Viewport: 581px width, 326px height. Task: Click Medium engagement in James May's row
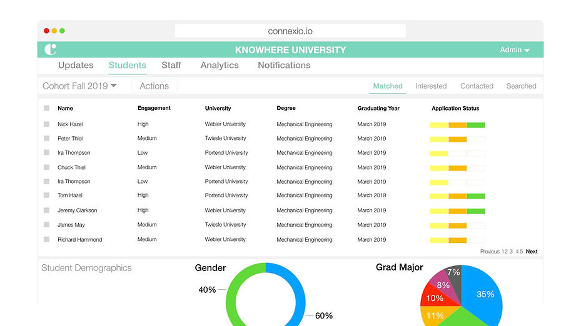pos(147,225)
